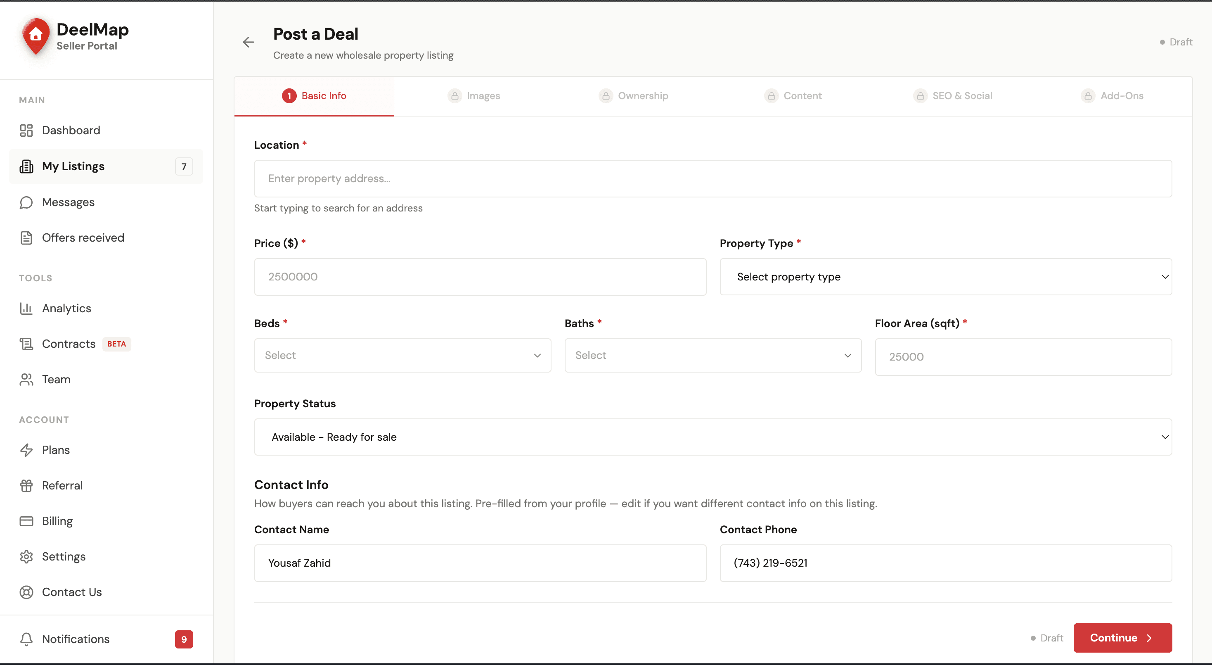
Task: Click the Analytics bar chart icon
Action: (x=26, y=308)
